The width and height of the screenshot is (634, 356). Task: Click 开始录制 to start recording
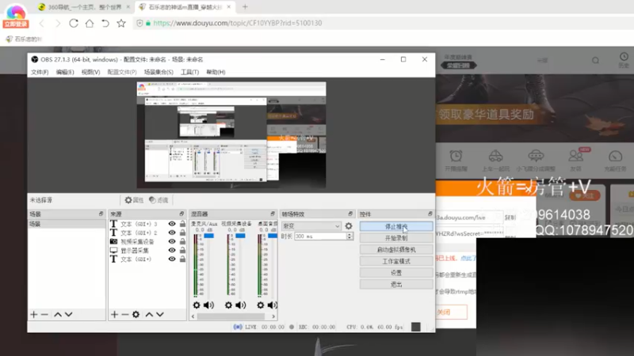(x=396, y=238)
